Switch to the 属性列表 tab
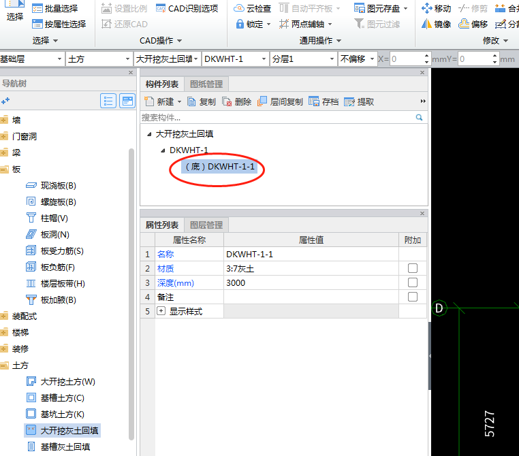The height and width of the screenshot is (456, 519). tap(162, 225)
